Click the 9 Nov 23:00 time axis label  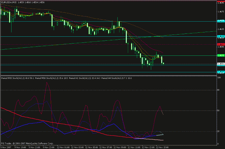point(49,147)
